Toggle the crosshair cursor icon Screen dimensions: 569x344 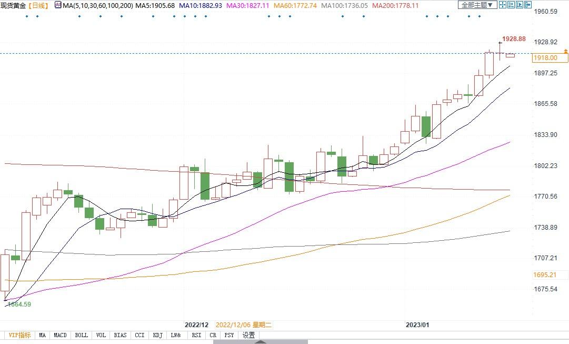[x=503, y=5]
